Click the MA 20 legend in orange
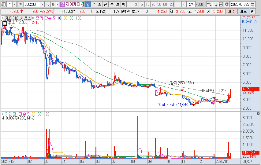 click(65, 18)
